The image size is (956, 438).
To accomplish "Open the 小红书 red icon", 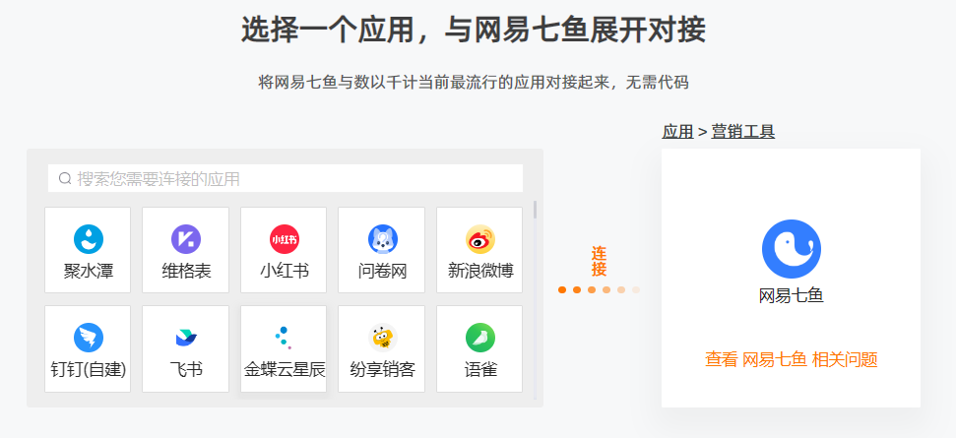I will click(x=285, y=239).
